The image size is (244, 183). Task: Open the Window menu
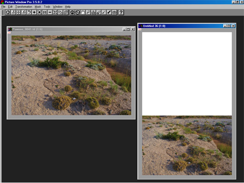[58, 7]
